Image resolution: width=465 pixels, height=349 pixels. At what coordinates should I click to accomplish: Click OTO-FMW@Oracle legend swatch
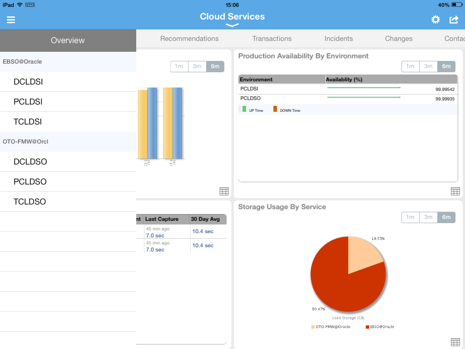(x=313, y=327)
